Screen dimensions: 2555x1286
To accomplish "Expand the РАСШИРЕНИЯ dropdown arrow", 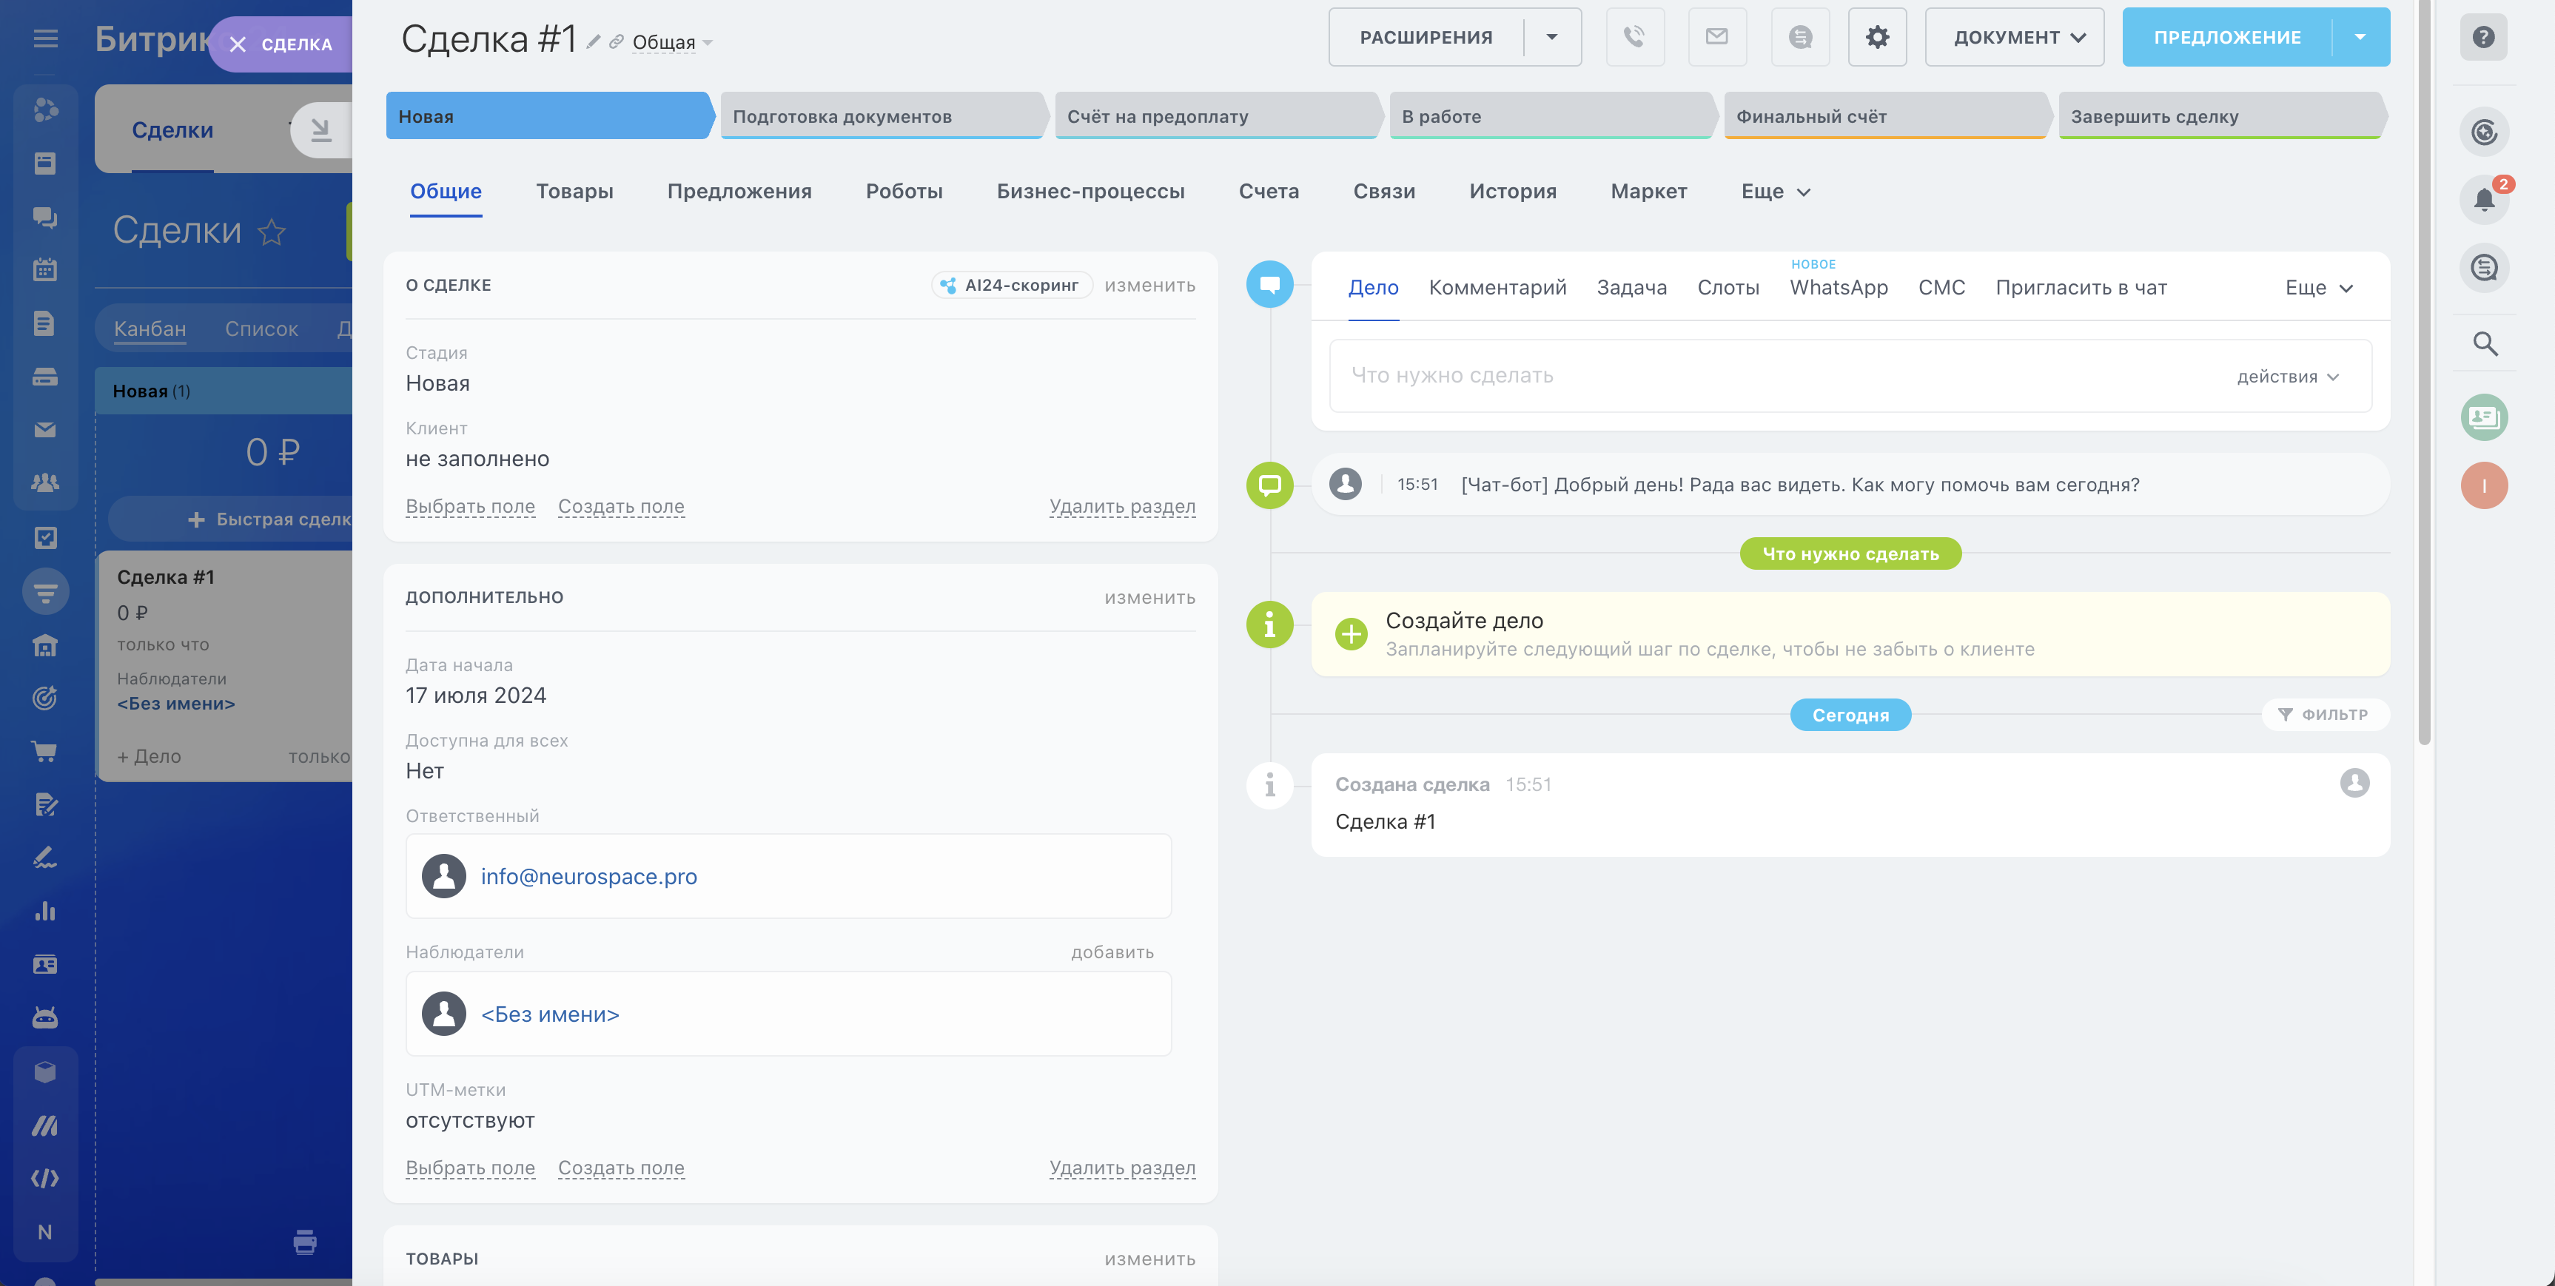I will tap(1552, 37).
